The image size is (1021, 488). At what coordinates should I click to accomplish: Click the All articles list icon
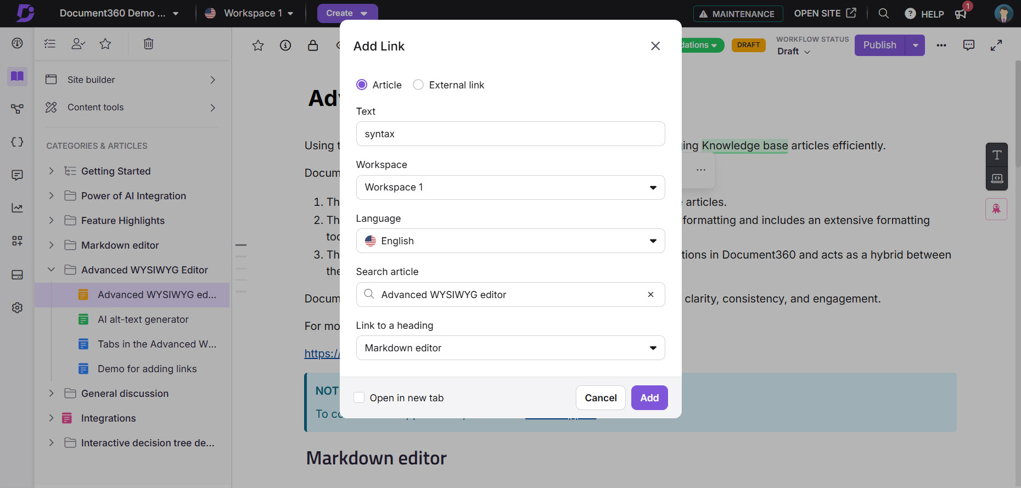coord(50,43)
